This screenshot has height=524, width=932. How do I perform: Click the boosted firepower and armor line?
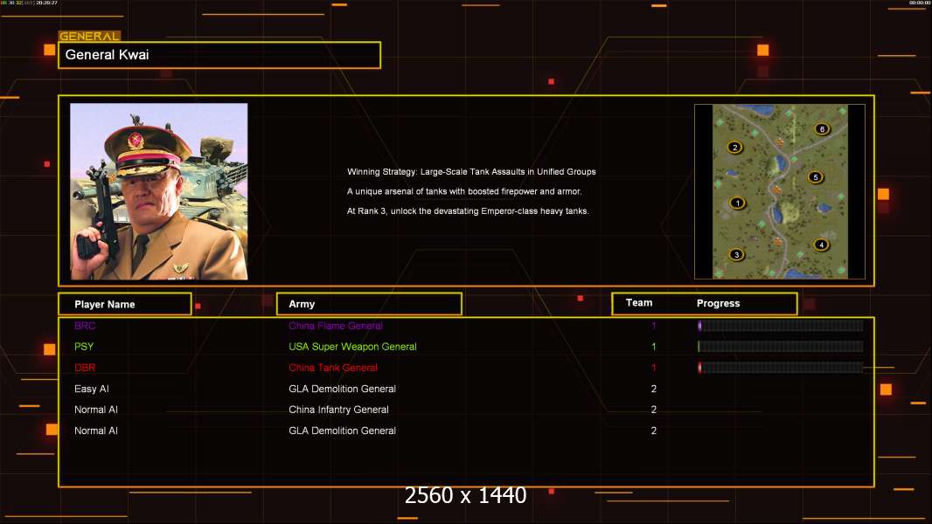[464, 191]
